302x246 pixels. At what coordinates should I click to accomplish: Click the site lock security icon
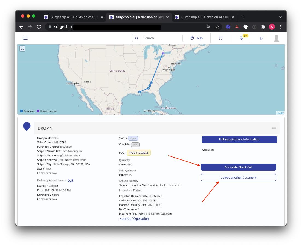[50, 27]
